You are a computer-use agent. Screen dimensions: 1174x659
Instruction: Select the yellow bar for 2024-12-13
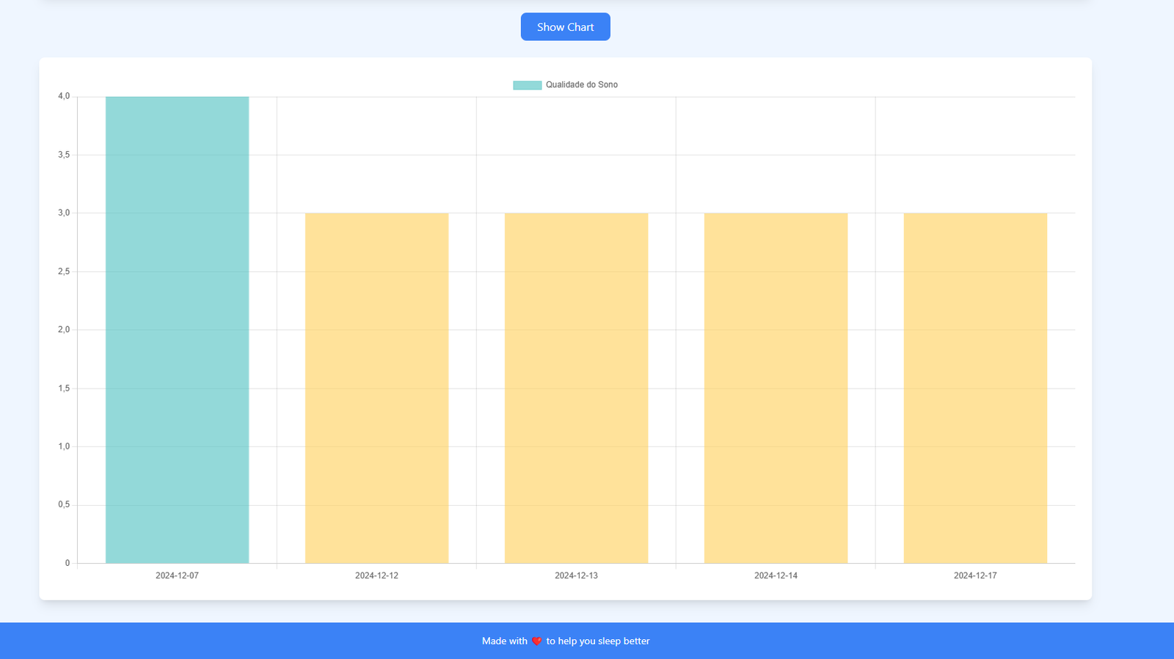[x=576, y=388]
